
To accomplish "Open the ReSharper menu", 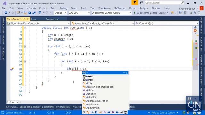I will click(120, 8).
